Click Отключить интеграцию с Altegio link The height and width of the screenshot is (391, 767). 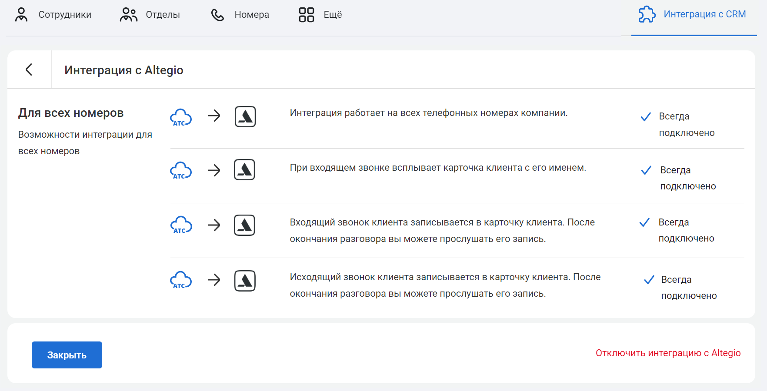[x=668, y=353]
